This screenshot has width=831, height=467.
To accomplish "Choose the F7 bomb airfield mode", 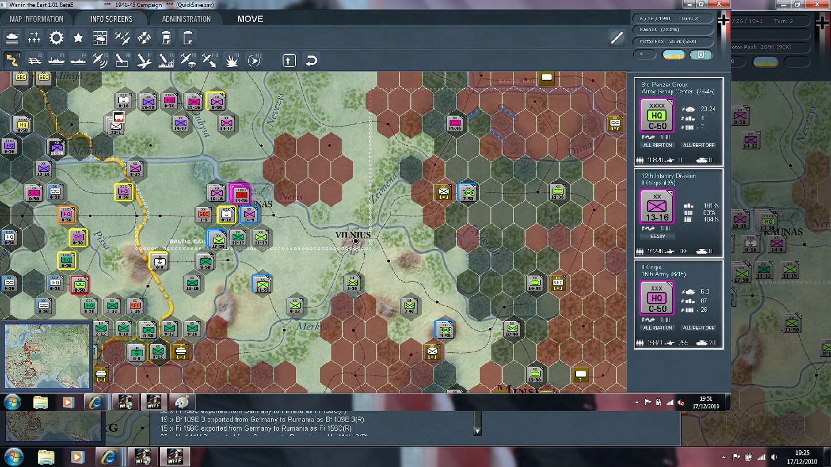I will pyautogui.click(x=144, y=60).
